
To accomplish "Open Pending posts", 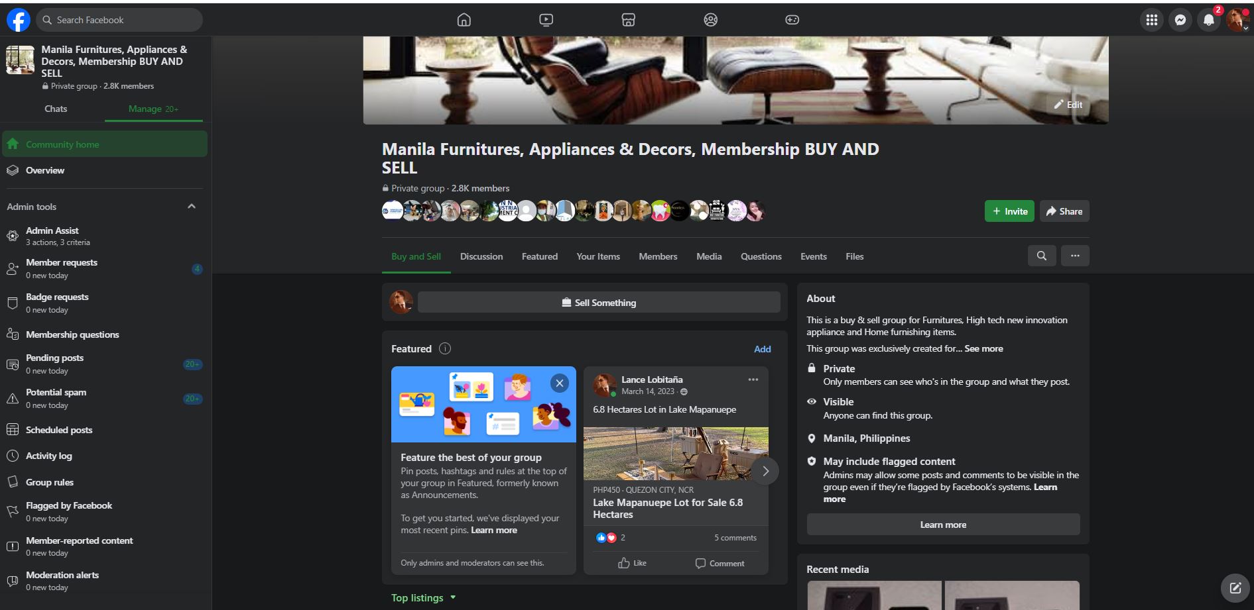I will [x=105, y=364].
